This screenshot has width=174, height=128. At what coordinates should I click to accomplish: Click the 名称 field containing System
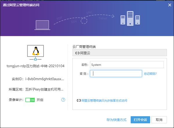pos(127,65)
